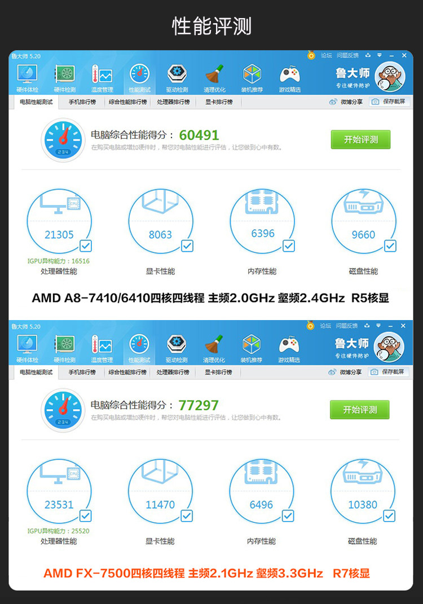Click 开始评测 button beside score 60491
Image resolution: width=423 pixels, height=604 pixels.
click(x=360, y=139)
